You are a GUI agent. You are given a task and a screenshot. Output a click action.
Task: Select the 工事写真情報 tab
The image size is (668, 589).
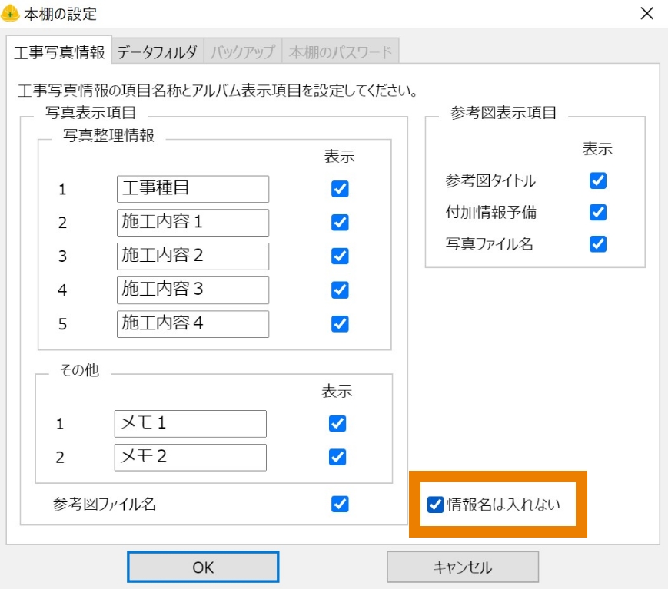click(57, 49)
